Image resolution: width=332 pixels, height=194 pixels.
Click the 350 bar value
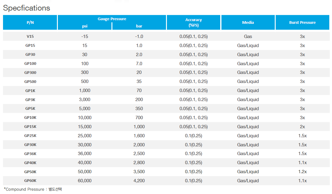click(139, 109)
